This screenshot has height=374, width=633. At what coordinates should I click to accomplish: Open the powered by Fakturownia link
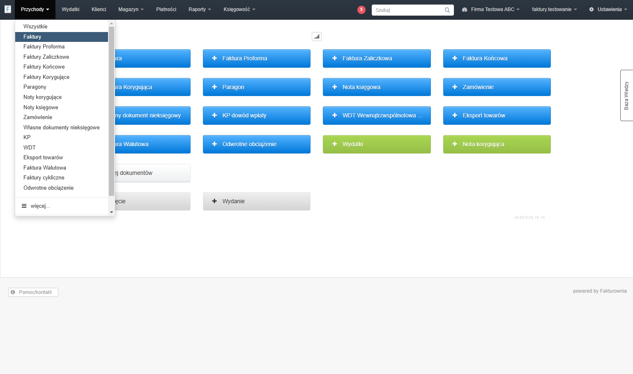(600, 291)
